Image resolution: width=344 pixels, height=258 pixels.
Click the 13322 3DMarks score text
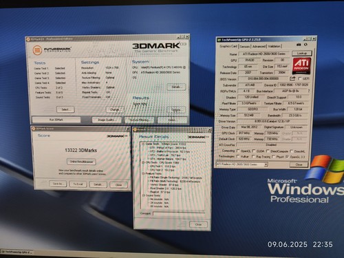[x=80, y=150]
